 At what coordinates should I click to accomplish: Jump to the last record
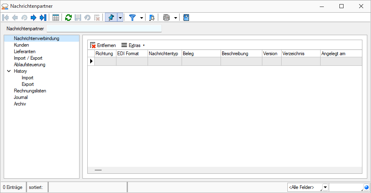[43, 18]
